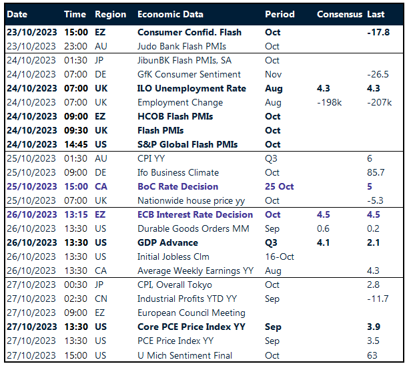Click the U Mich Sentiment Final entry
The height and width of the screenshot is (368, 407).
coord(185,355)
